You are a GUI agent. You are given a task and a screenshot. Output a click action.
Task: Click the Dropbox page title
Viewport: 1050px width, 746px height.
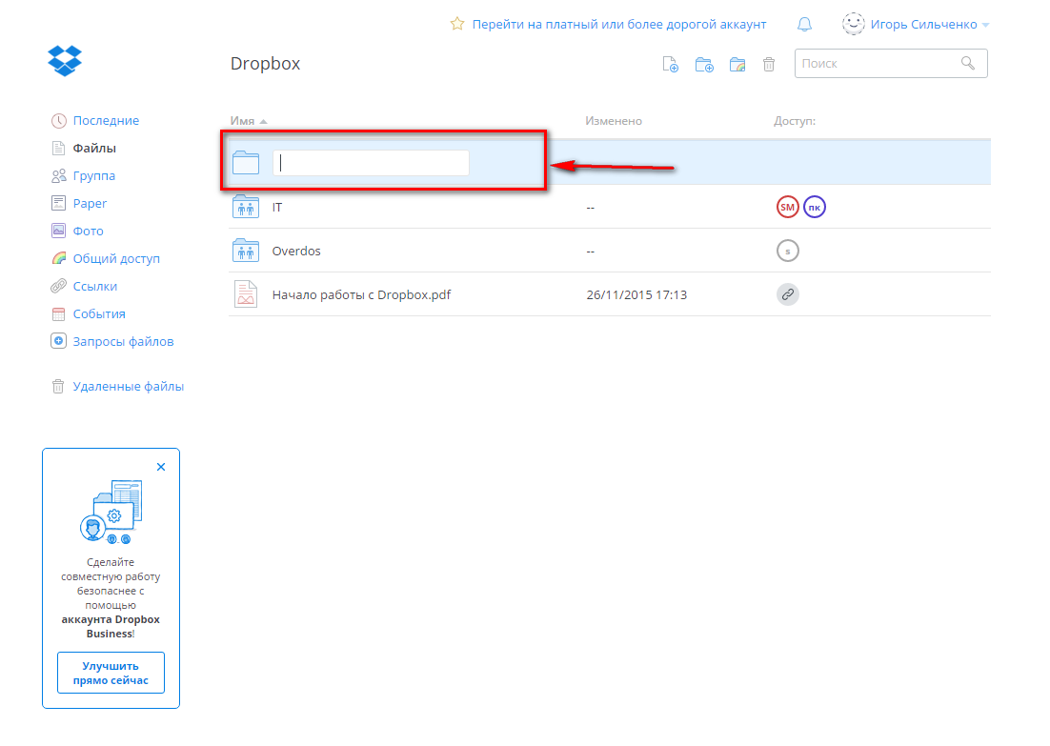click(x=265, y=64)
